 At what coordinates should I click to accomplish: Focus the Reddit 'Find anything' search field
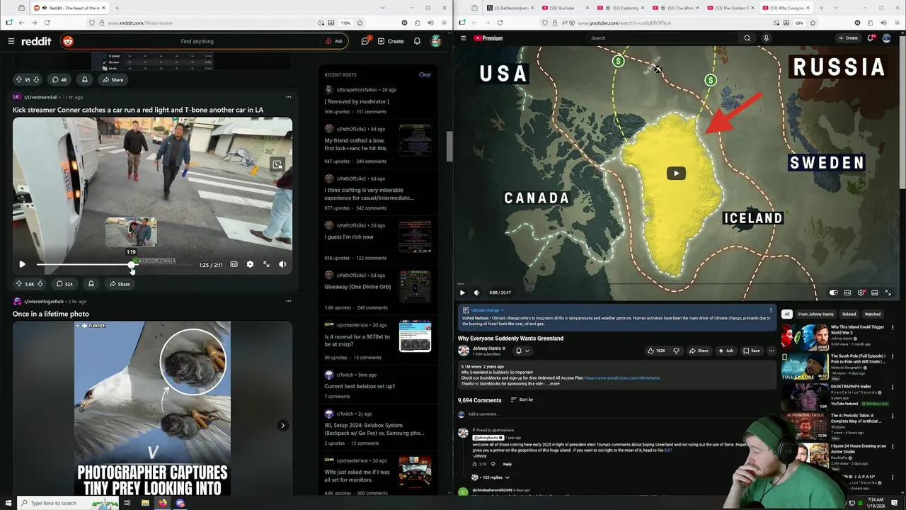pyautogui.click(x=197, y=41)
